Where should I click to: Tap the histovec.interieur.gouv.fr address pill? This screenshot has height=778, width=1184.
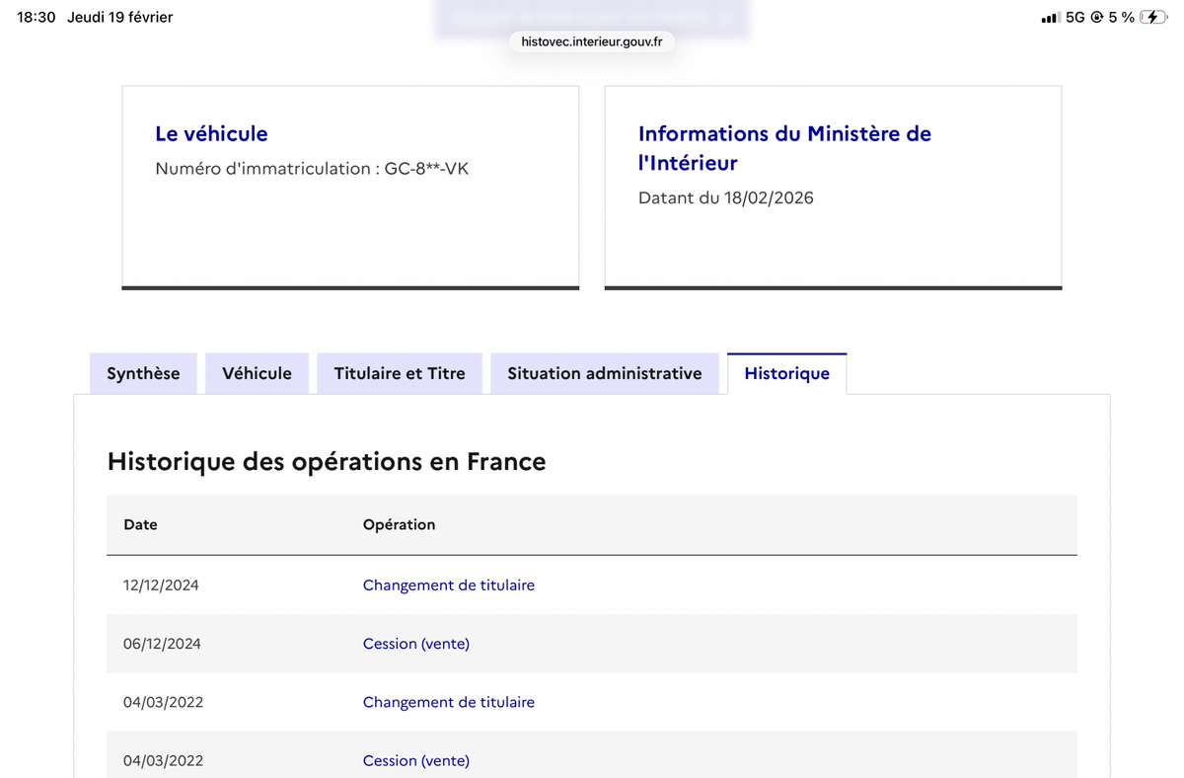pyautogui.click(x=592, y=41)
